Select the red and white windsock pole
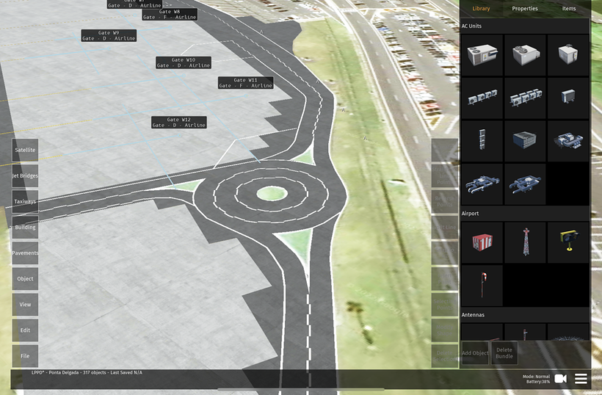This screenshot has width=602, height=395. (x=482, y=285)
